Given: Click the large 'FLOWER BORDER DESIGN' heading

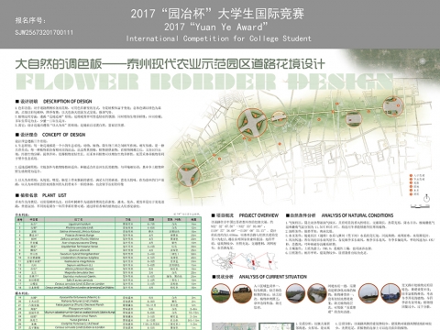Looking at the screenshot, I should pyautogui.click(x=203, y=82).
